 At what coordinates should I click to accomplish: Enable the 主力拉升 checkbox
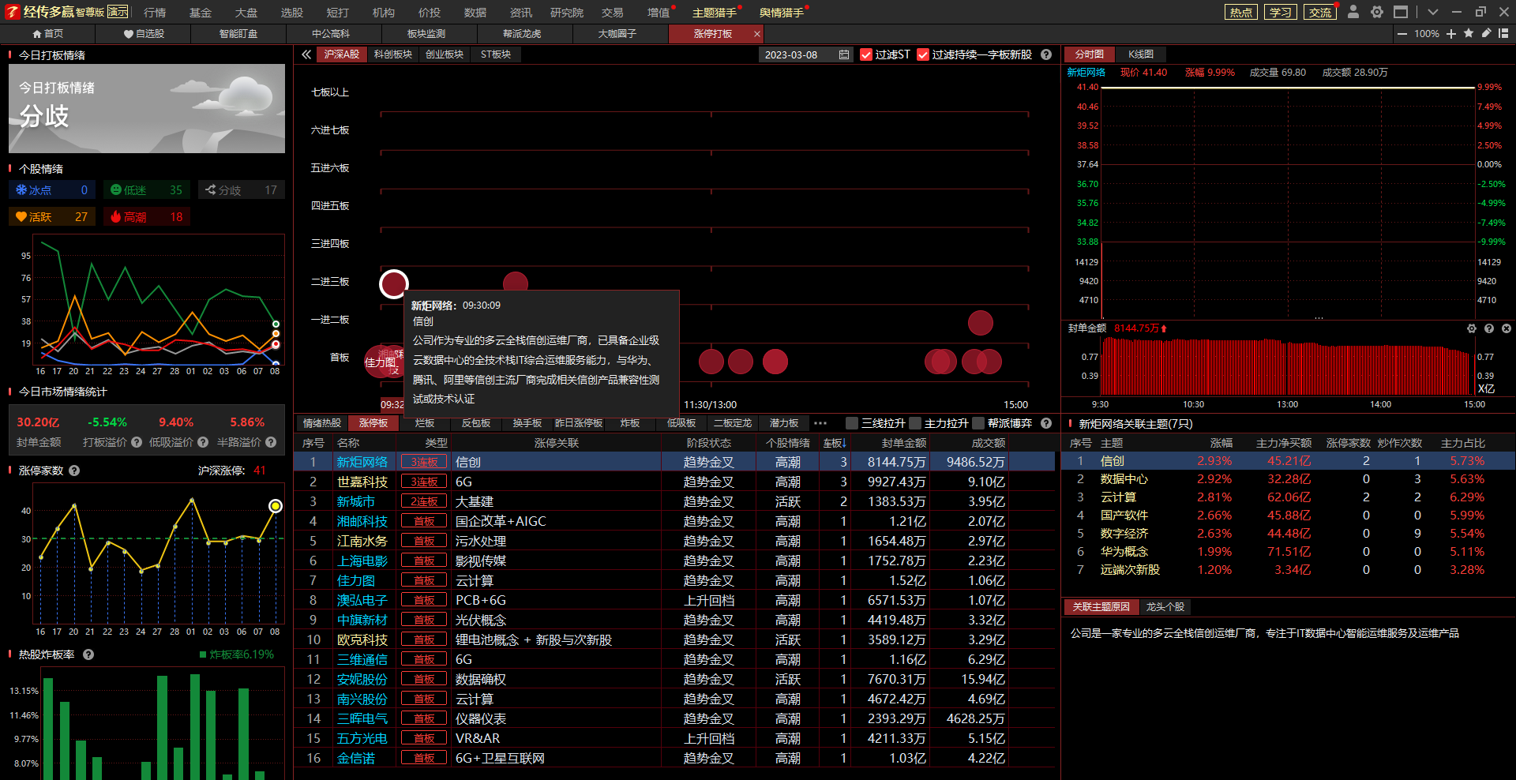tap(915, 423)
